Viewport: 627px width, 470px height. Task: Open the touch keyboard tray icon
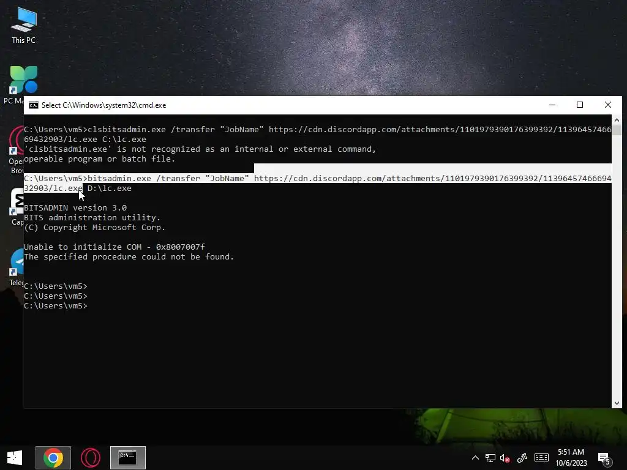tap(541, 458)
